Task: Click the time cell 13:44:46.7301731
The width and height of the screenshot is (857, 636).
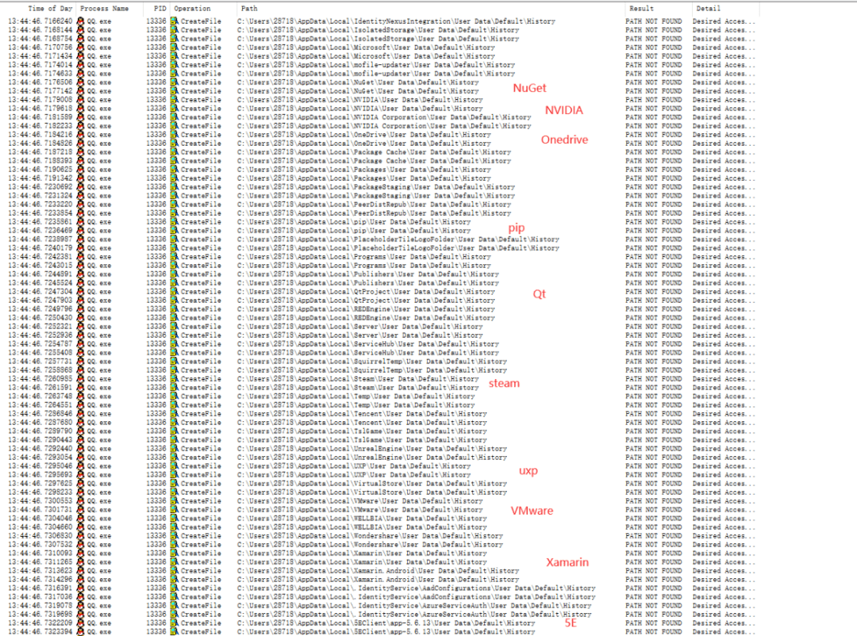Action: click(40, 510)
